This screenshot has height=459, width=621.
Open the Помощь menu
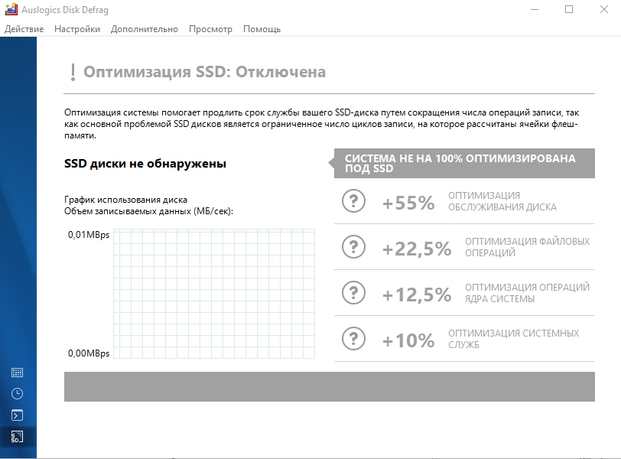pyautogui.click(x=262, y=29)
